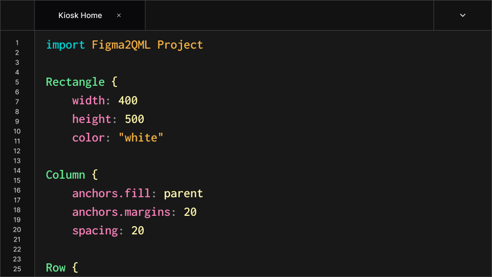Place cursor on 'Figma2QML Project' text
The height and width of the screenshot is (277, 492).
(148, 45)
